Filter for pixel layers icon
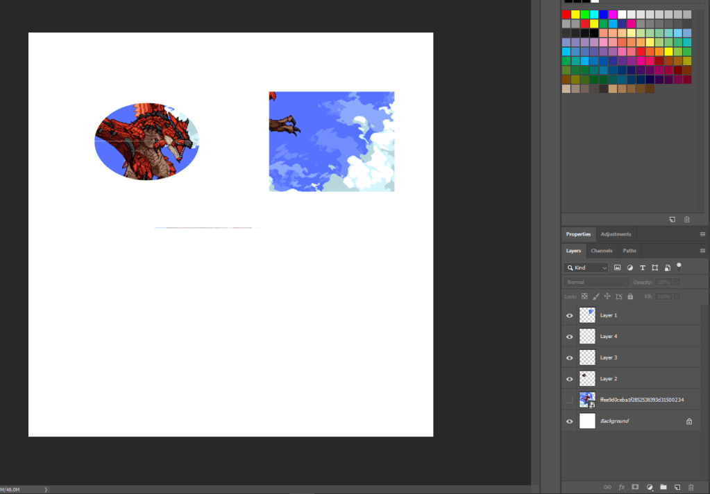The width and height of the screenshot is (710, 494). click(x=617, y=267)
